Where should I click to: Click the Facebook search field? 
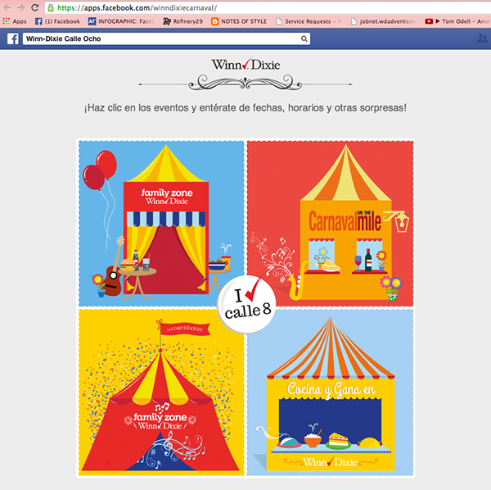[x=161, y=39]
